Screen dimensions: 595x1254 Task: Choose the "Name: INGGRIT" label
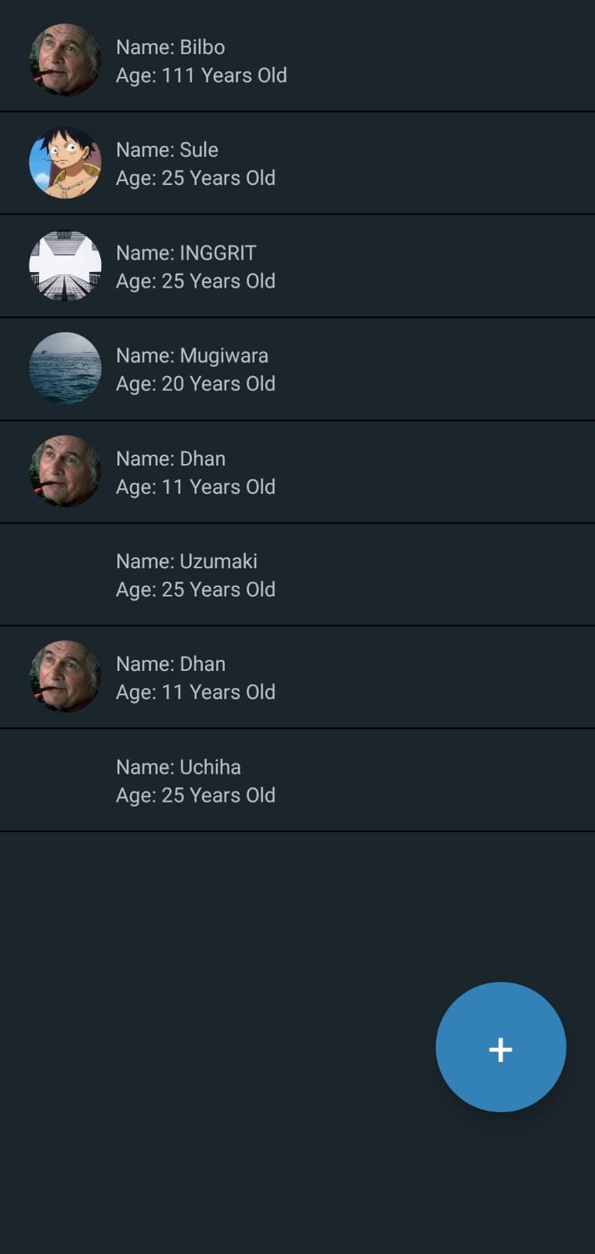click(x=186, y=252)
